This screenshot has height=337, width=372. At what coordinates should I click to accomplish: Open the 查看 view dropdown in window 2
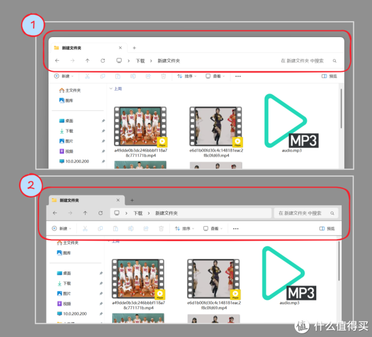pos(214,229)
